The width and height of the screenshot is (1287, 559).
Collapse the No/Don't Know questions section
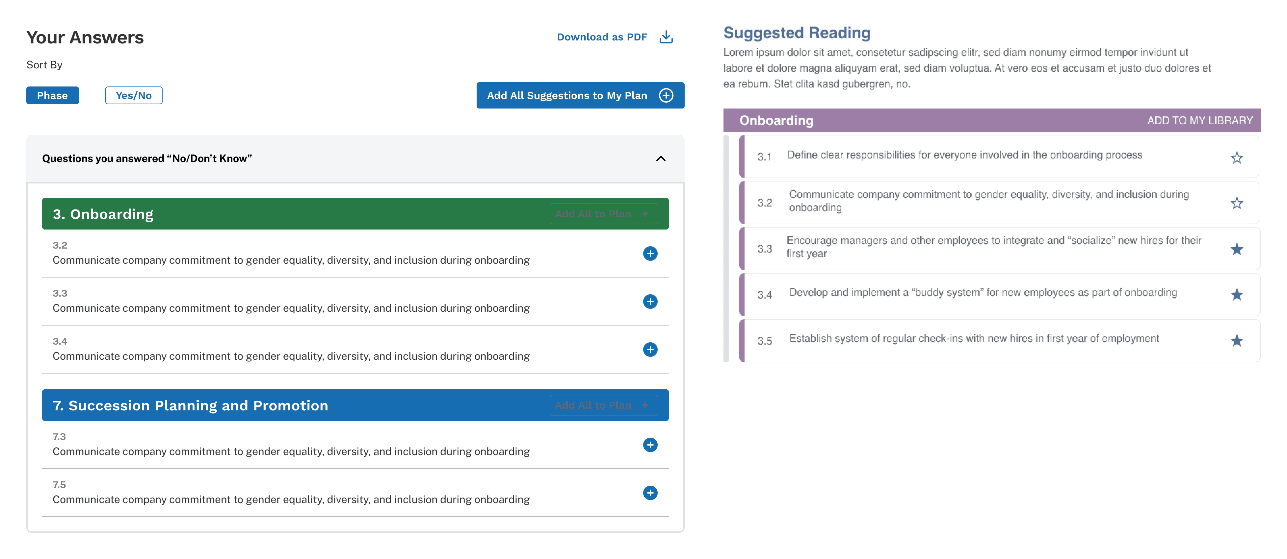coord(661,159)
